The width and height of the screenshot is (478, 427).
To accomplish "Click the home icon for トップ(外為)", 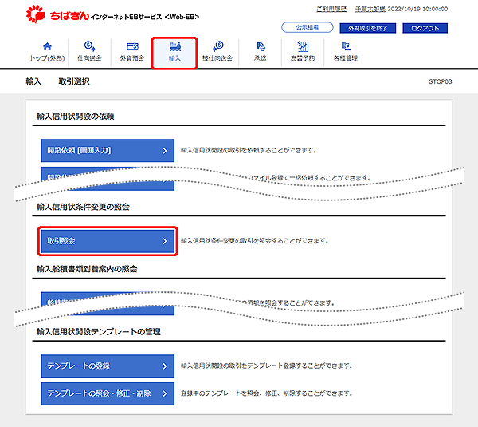I will pos(47,46).
